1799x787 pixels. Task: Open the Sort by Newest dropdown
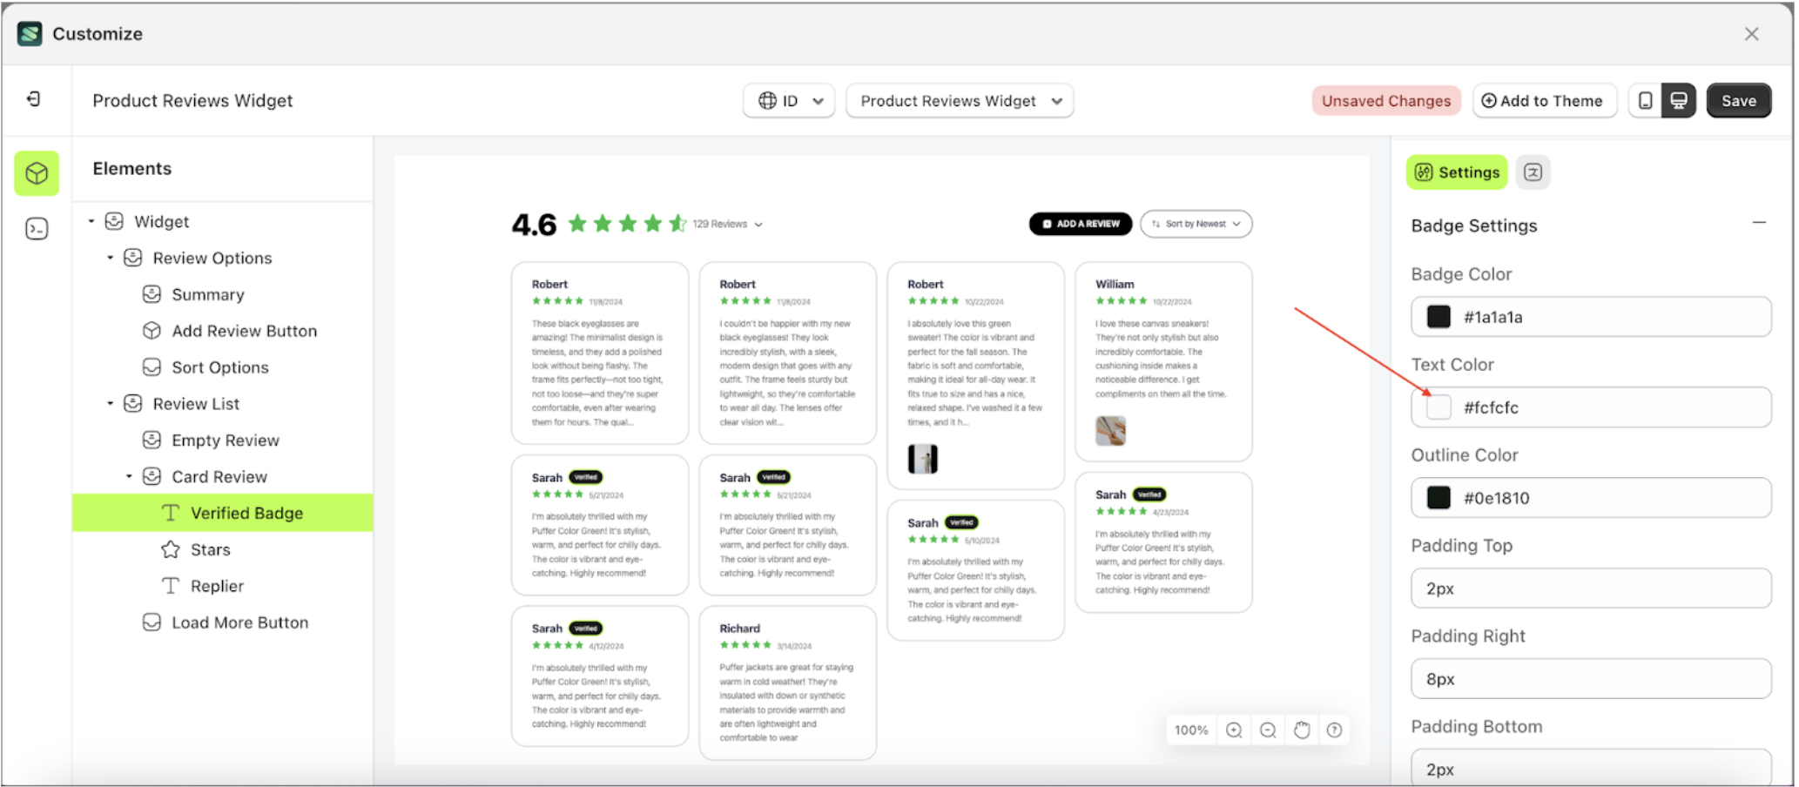coord(1196,224)
